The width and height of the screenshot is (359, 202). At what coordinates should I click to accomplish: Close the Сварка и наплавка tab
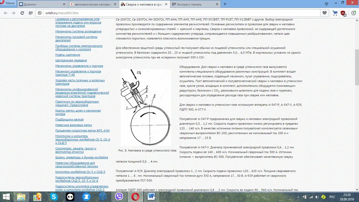point(166,4)
